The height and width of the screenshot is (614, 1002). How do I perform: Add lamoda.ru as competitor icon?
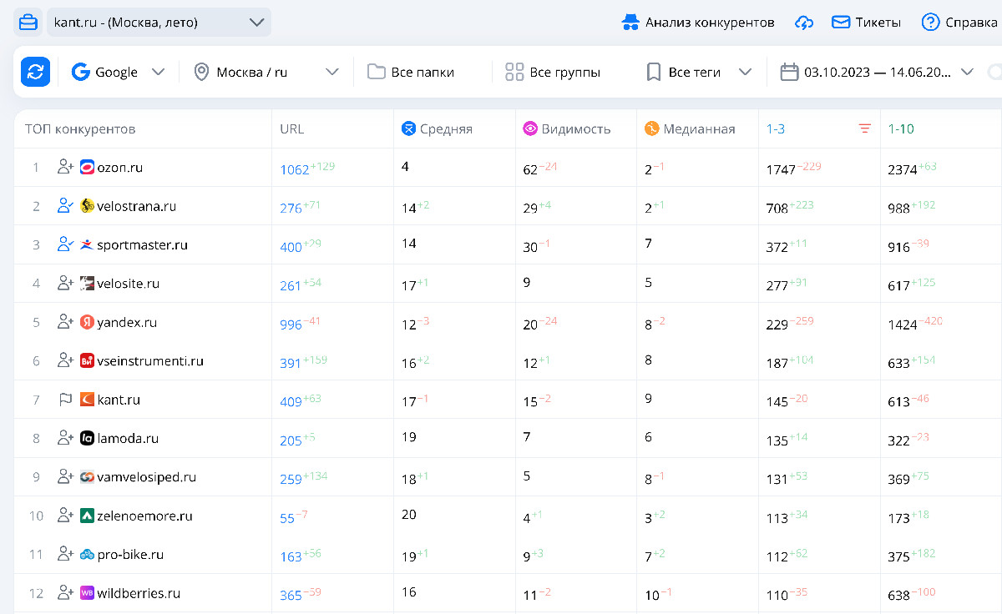click(65, 438)
